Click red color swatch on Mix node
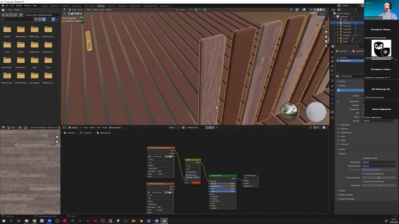This screenshot has height=224, width=399. 196,182
